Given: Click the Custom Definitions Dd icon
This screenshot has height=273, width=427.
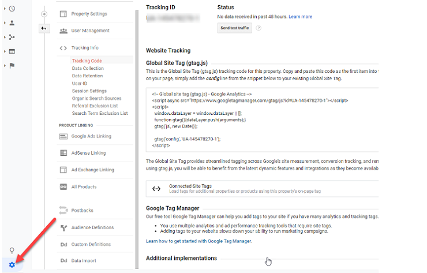Looking at the screenshot, I should tap(63, 245).
